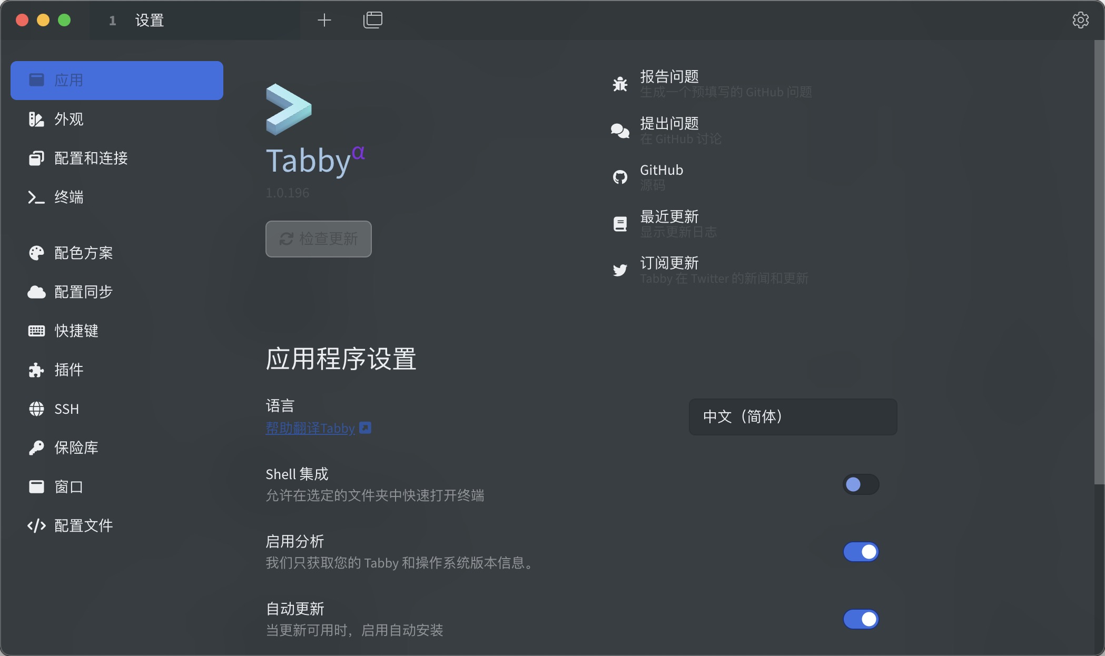Click the 检查更新 update check button
Viewport: 1105px width, 656px height.
click(318, 239)
